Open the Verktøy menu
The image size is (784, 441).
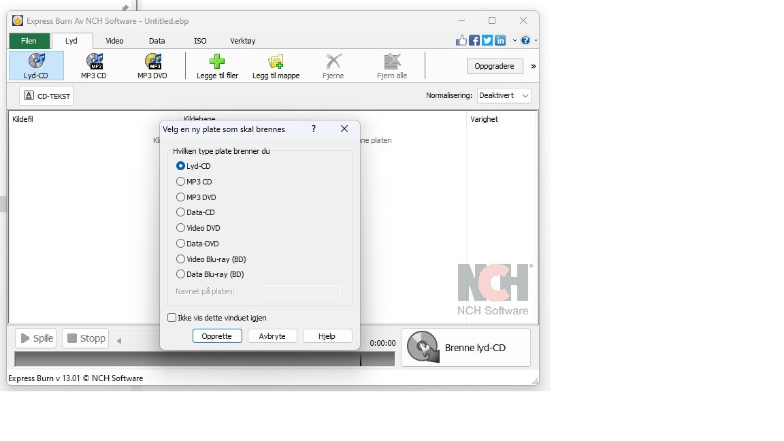click(x=242, y=41)
